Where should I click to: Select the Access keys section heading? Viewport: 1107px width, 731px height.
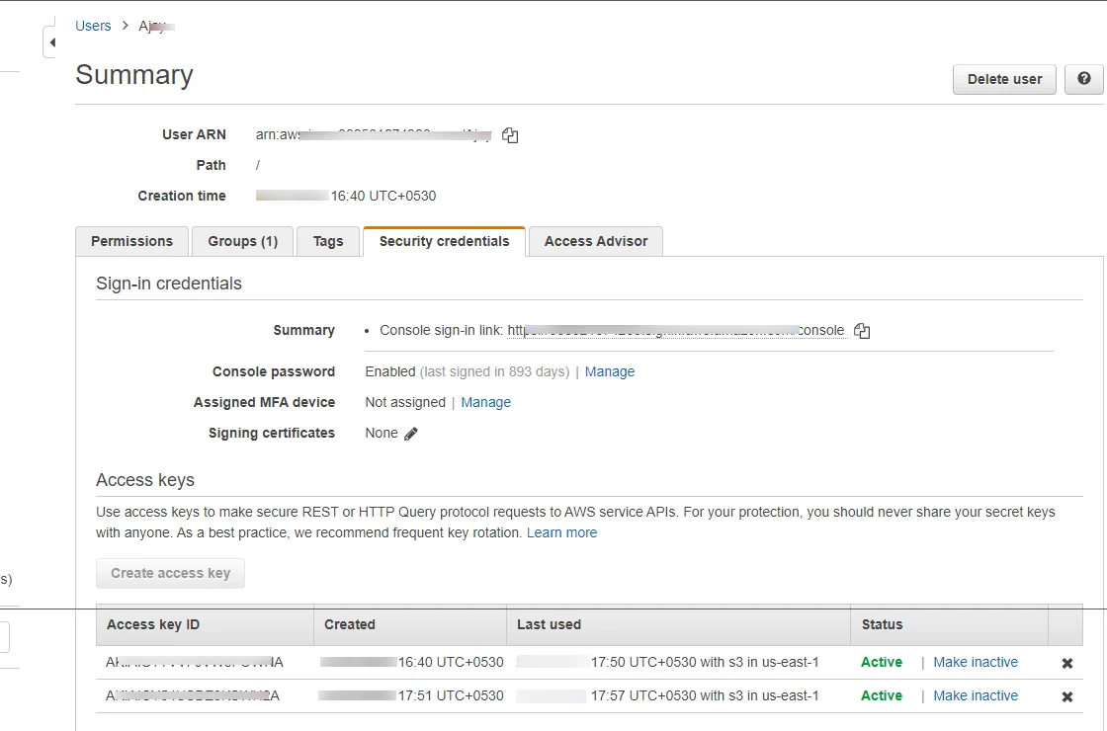coord(144,480)
